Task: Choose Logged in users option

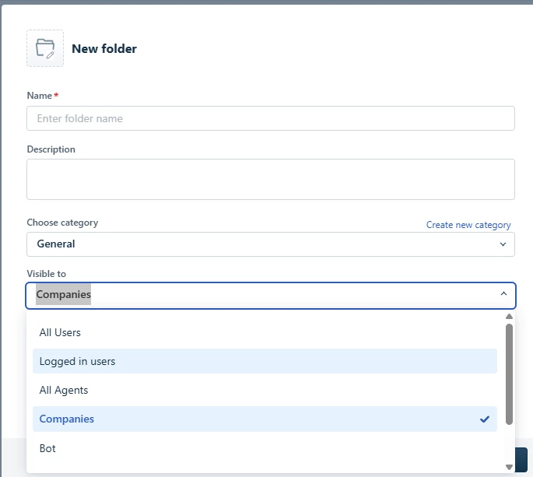Action: click(x=265, y=361)
